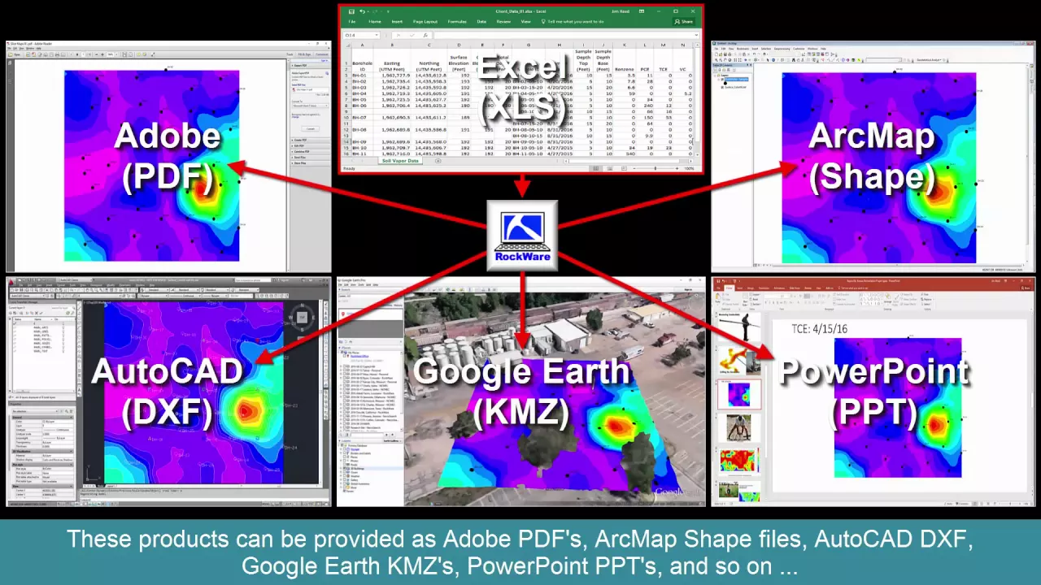Open the Review tab in Excel
The image size is (1041, 585).
point(503,21)
